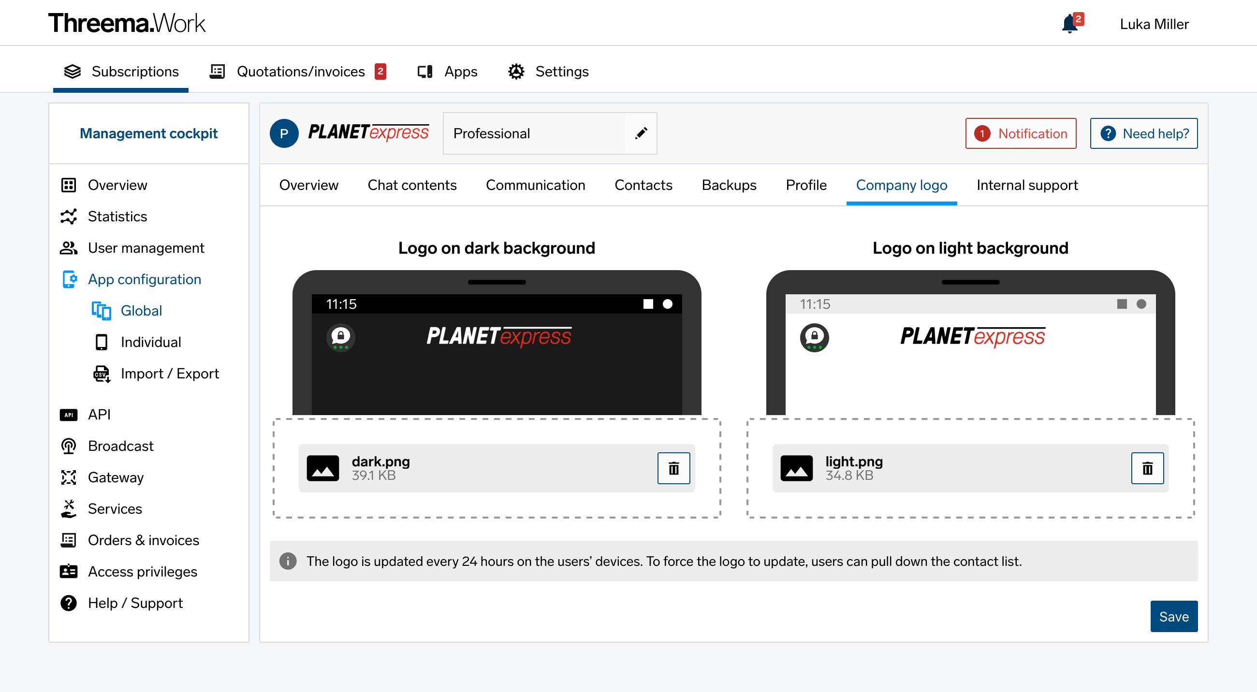
Task: Click the red Notification button
Action: point(1020,134)
